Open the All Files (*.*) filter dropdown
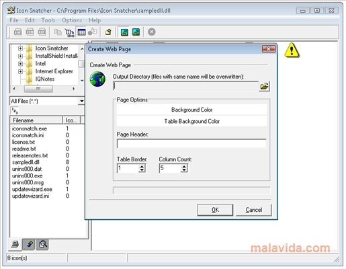 click(81, 101)
